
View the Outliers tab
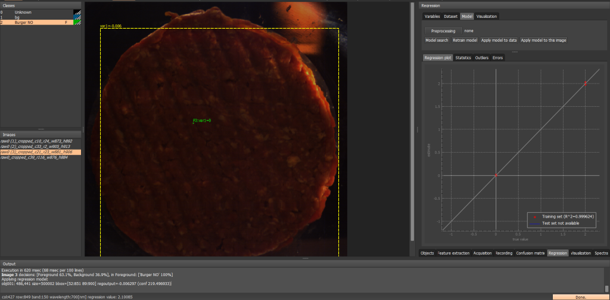coord(482,58)
